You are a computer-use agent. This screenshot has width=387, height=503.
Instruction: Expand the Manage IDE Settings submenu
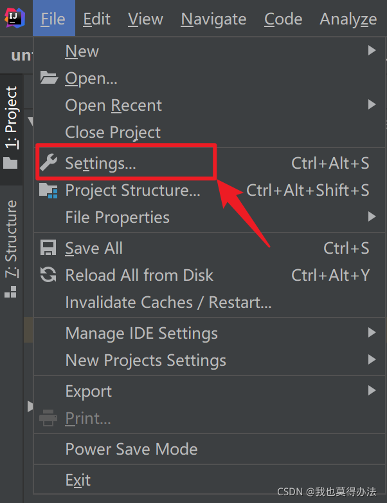(x=141, y=333)
